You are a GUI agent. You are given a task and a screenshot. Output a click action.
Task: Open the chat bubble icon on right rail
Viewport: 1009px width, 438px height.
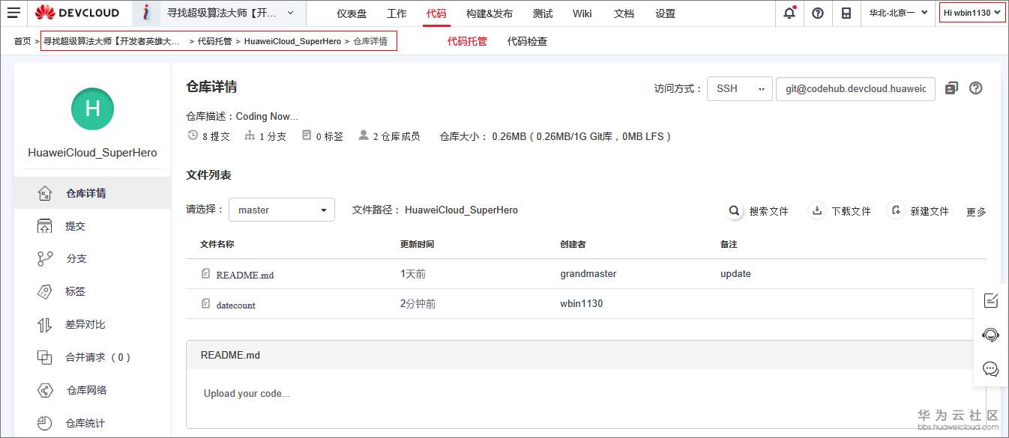pos(990,369)
